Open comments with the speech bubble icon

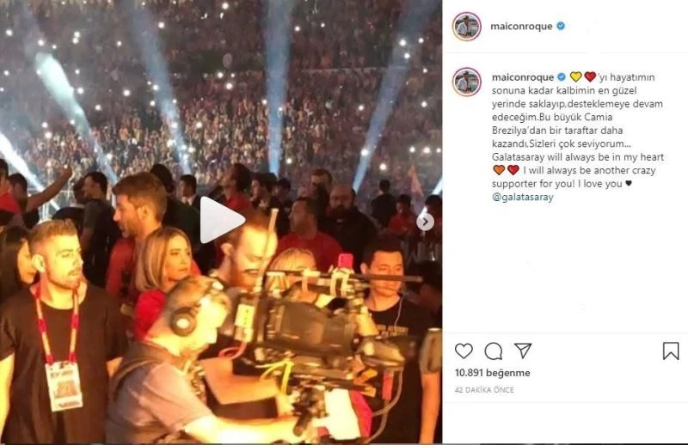(x=494, y=351)
